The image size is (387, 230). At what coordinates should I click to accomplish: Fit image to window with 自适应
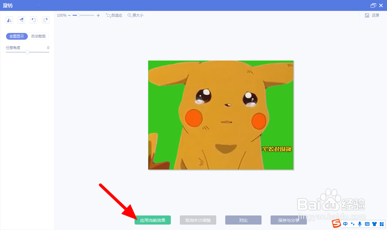point(114,15)
